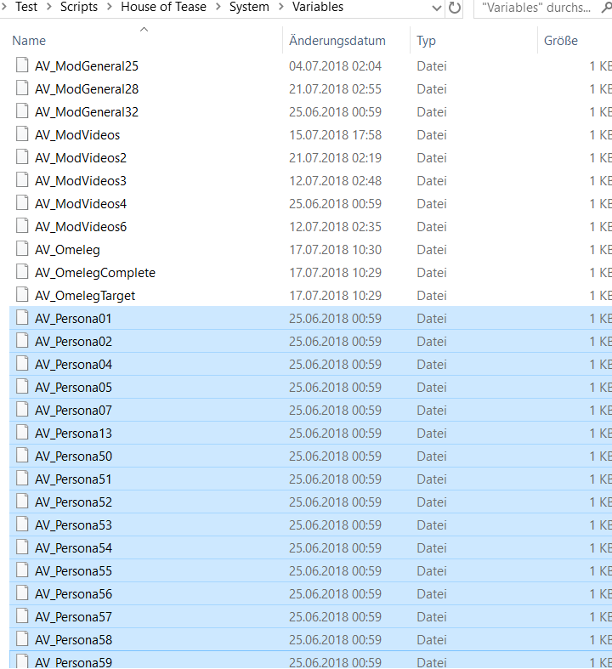The width and height of the screenshot is (612, 669).
Task: Click the Variables breadcrumb segment
Action: click(318, 7)
